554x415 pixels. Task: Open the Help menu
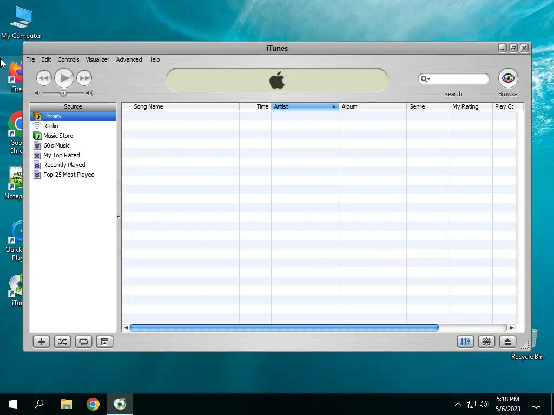click(x=154, y=59)
